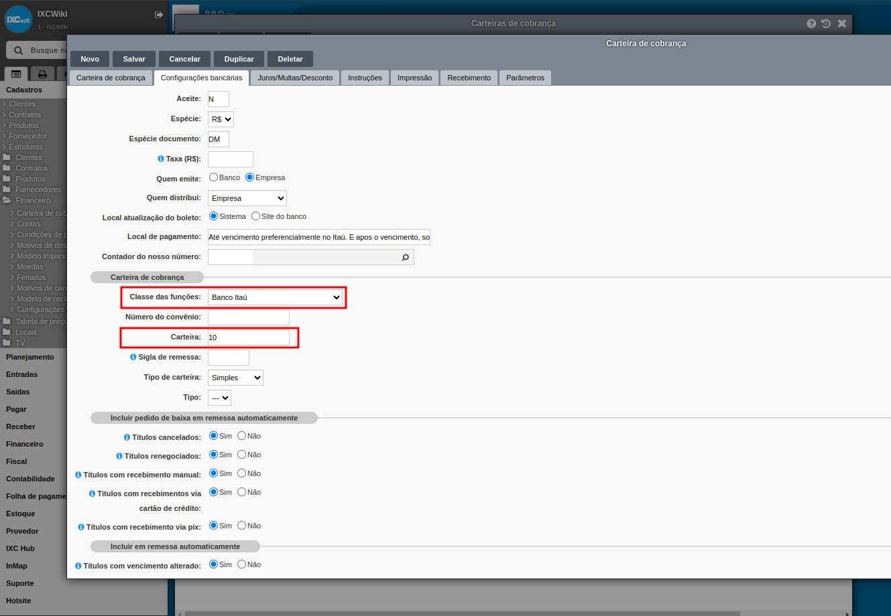
Task: Choose Sistema for Local atualização do boleto
Action: tap(213, 216)
